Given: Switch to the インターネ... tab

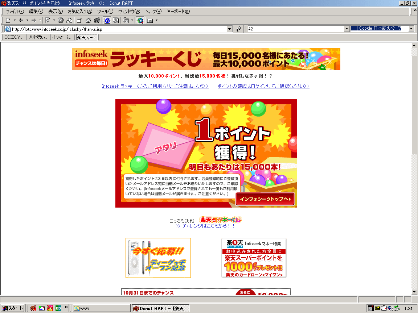Looking at the screenshot, I should point(62,37).
